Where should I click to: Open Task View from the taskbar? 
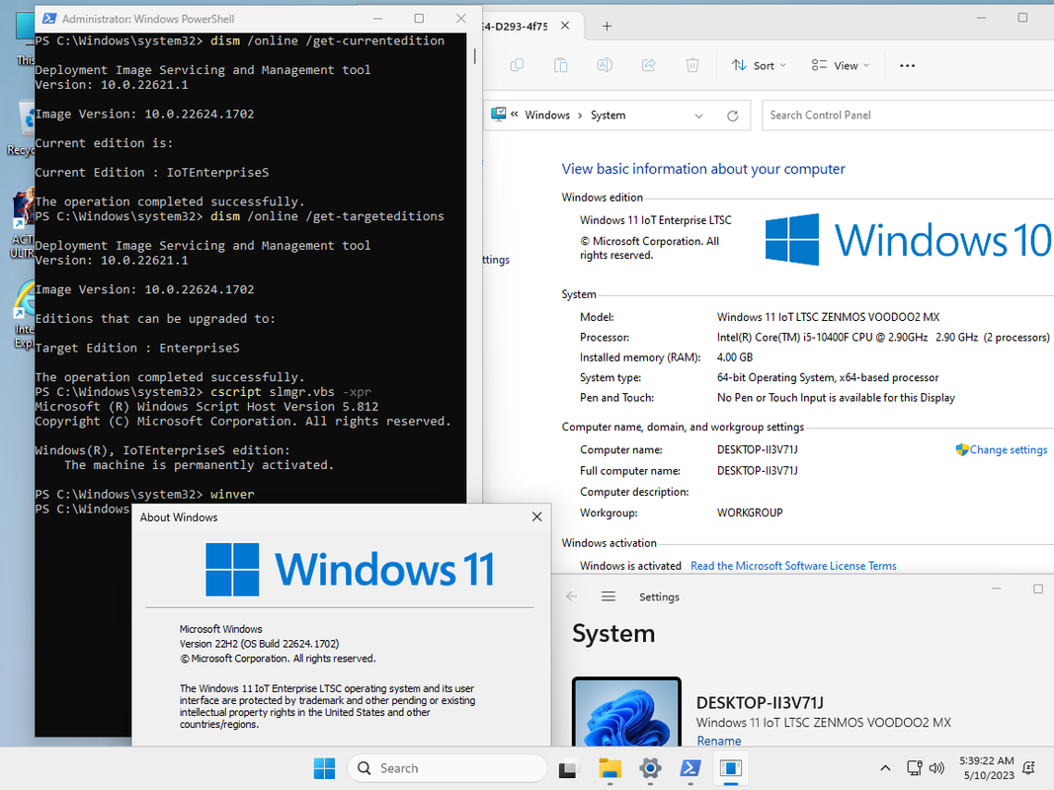pos(568,768)
